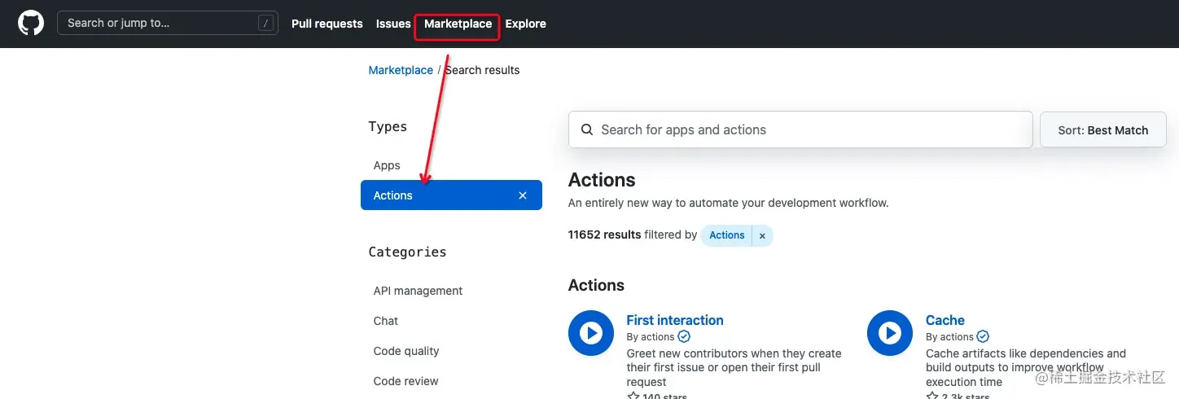Viewport: 1179px width, 399px height.
Task: Open Explore in top navigation
Action: (525, 24)
